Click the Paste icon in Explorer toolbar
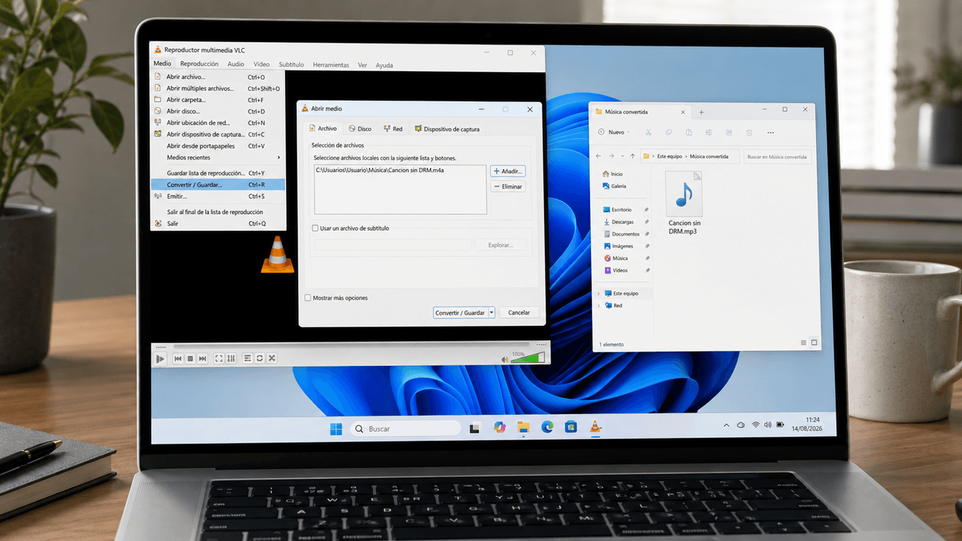The height and width of the screenshot is (541, 962). (688, 132)
